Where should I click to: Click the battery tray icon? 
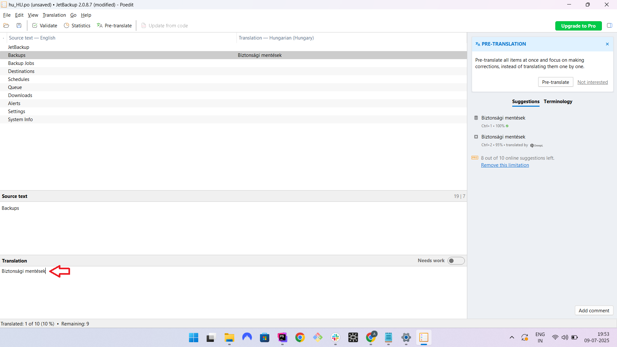click(x=574, y=337)
